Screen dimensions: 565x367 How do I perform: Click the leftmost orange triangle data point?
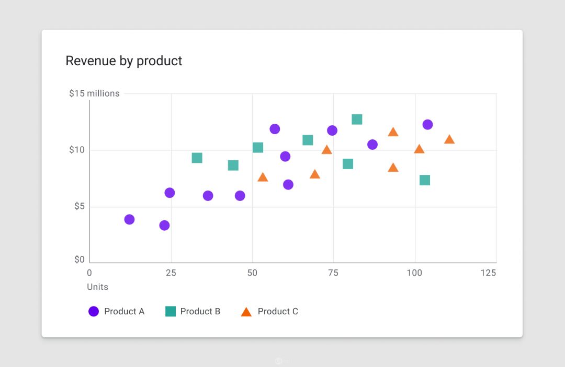pyautogui.click(x=263, y=177)
